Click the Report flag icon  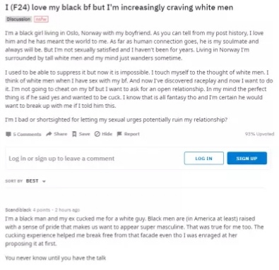coord(119,134)
